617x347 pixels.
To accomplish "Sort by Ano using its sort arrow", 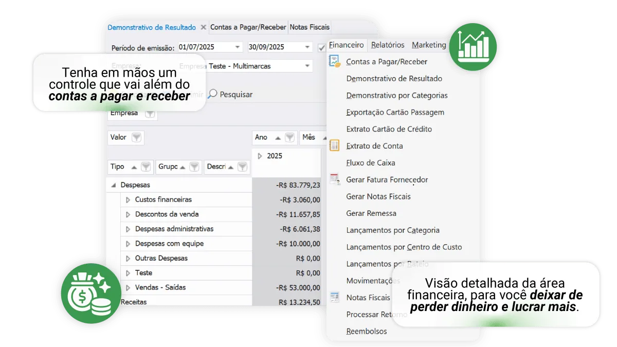I will (278, 137).
